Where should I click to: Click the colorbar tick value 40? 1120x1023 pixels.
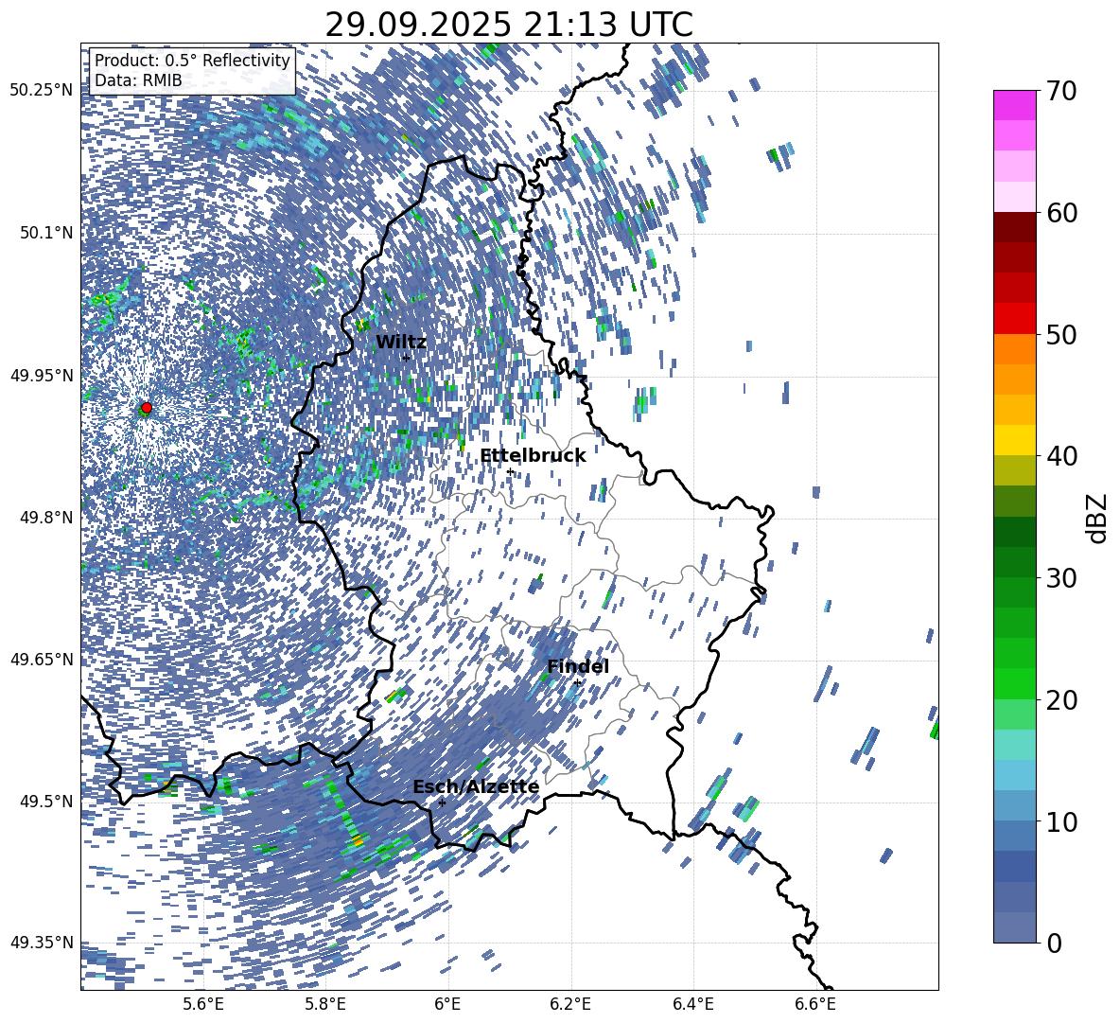click(x=1061, y=456)
